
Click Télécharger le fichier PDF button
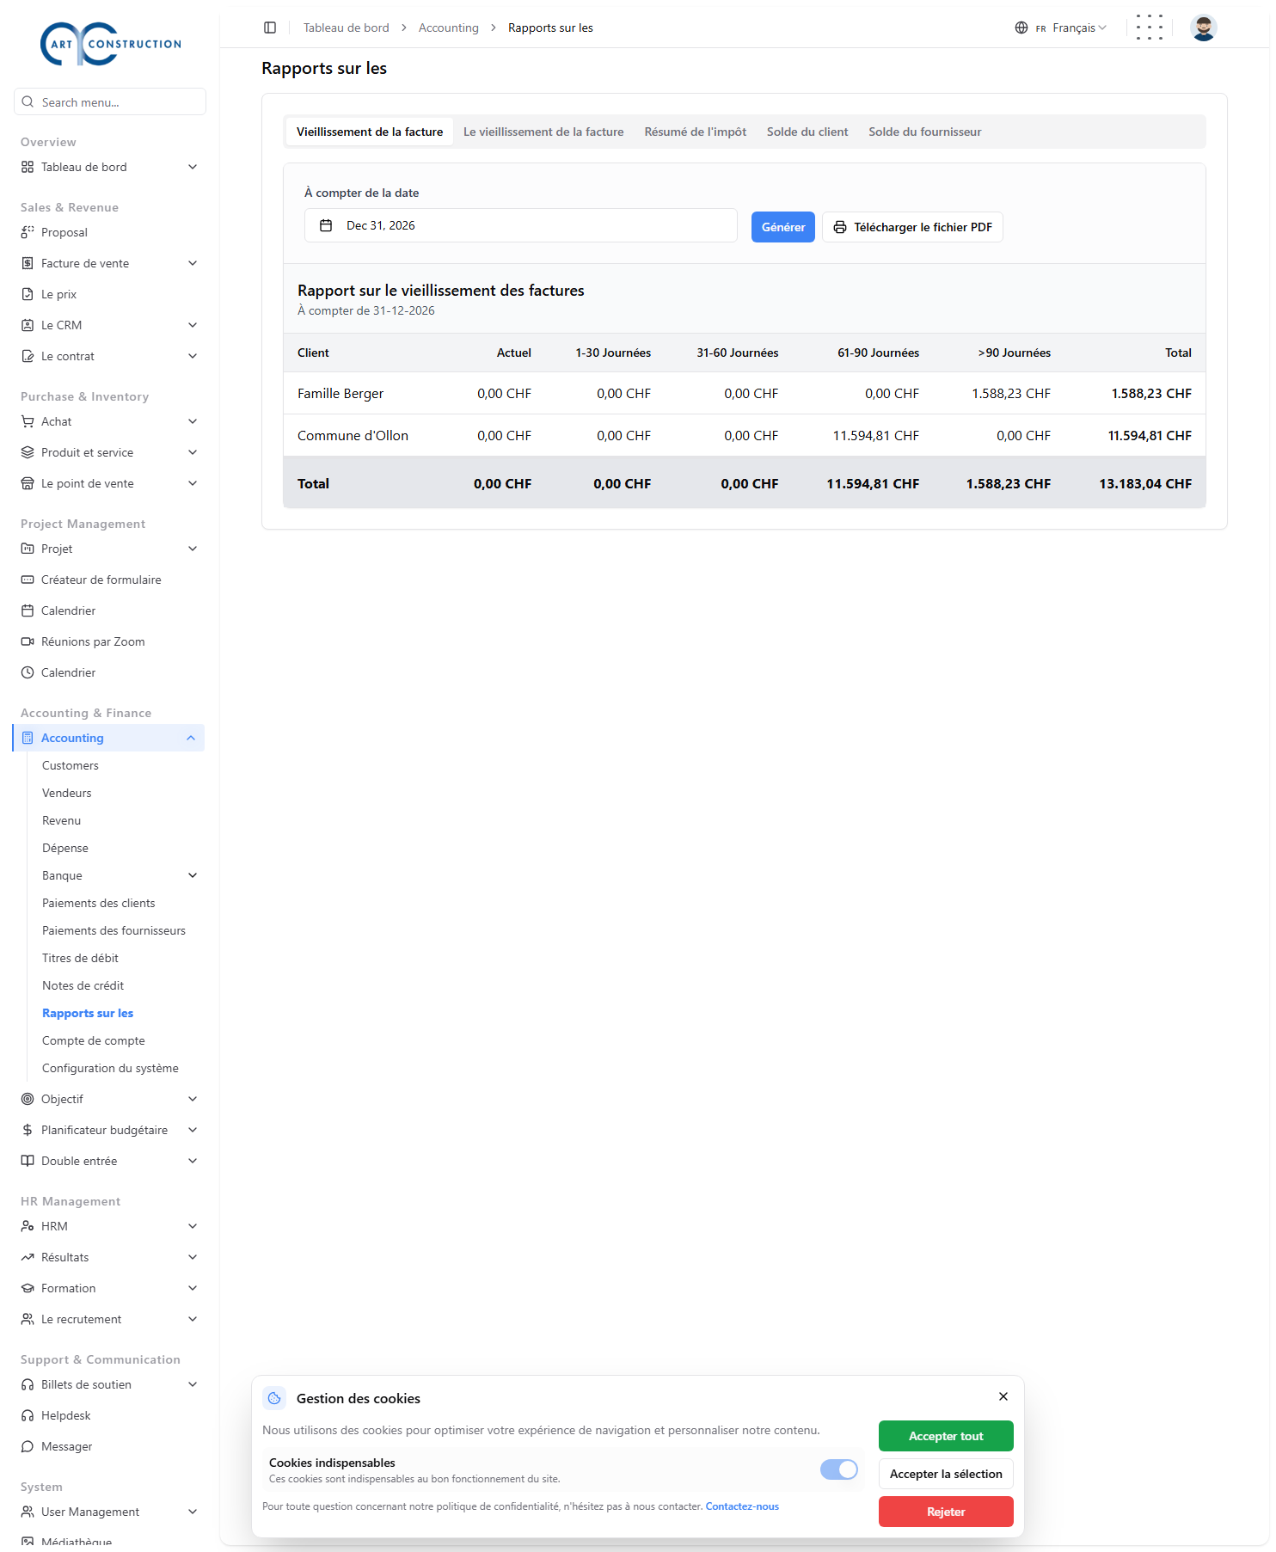[x=912, y=227]
